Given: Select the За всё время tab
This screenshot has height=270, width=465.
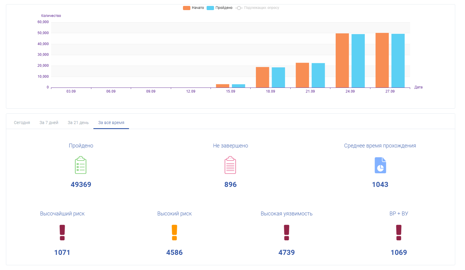Looking at the screenshot, I should (111, 123).
